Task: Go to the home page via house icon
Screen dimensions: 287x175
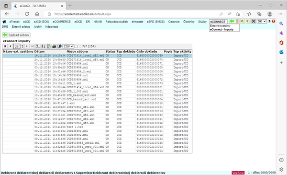Action: 4,22
